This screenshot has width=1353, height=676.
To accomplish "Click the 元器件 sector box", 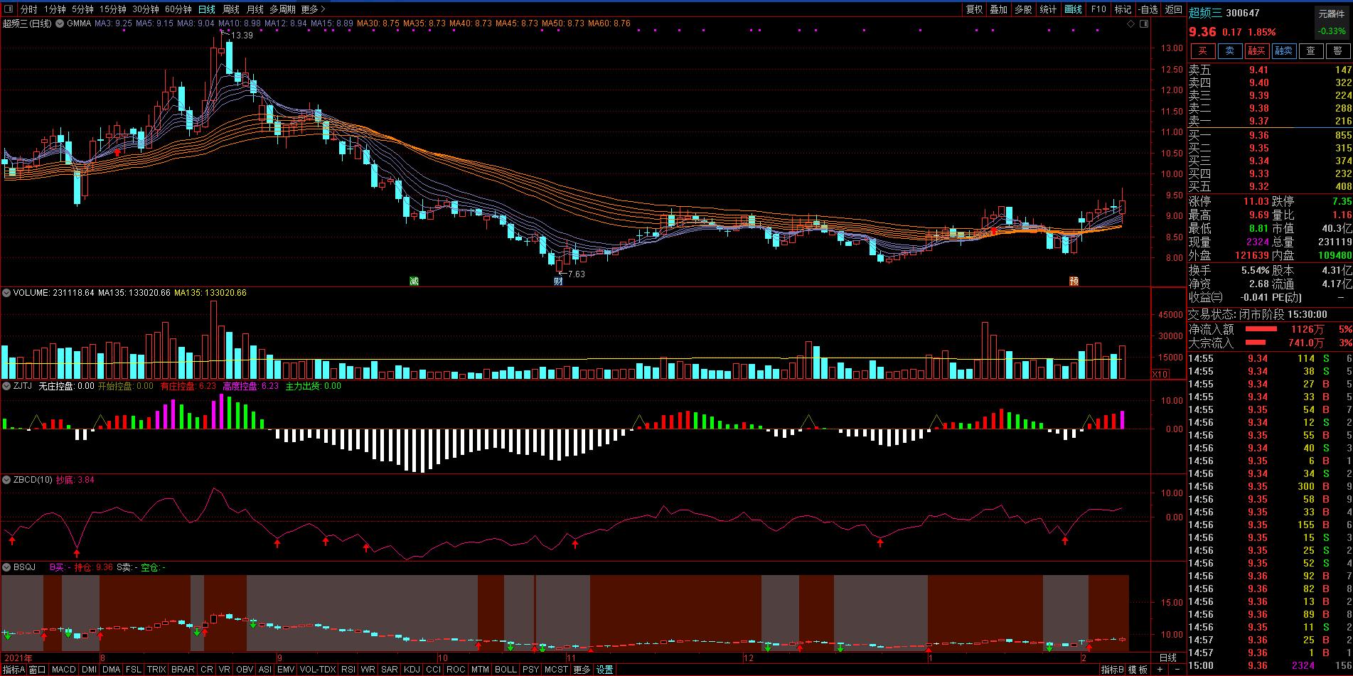I will pos(1331,14).
